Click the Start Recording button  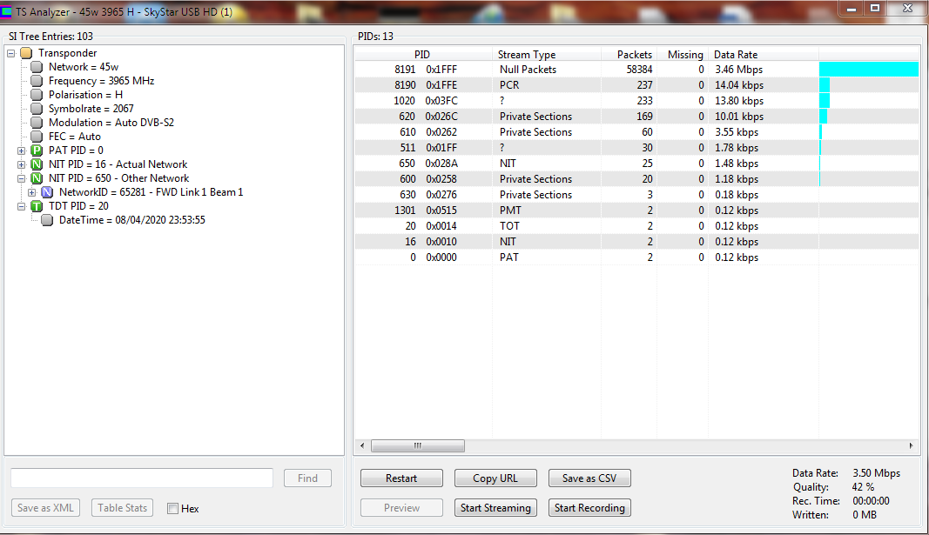pyautogui.click(x=589, y=508)
